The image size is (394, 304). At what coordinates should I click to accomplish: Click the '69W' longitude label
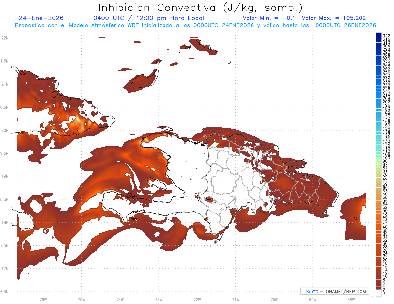pyautogui.click(x=312, y=299)
